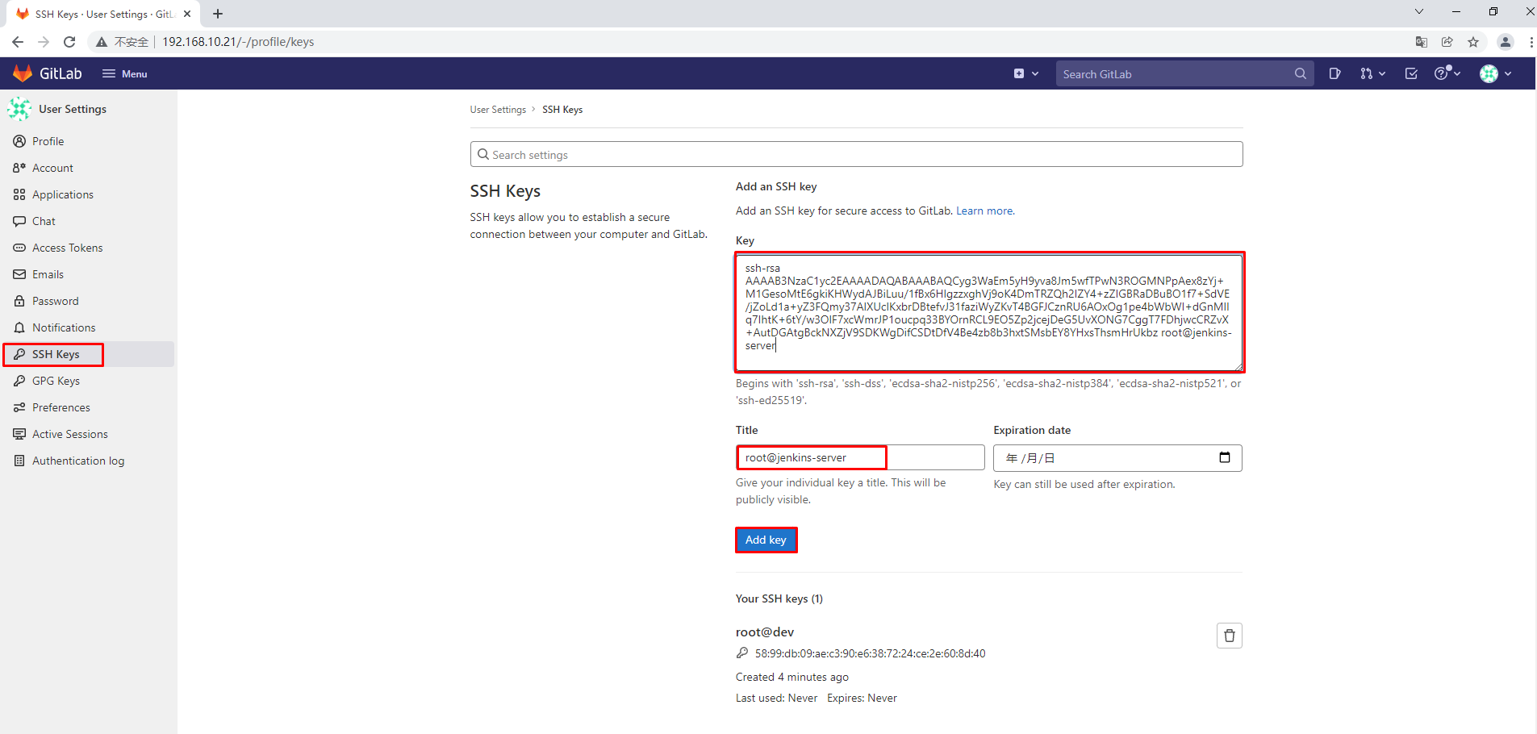The height and width of the screenshot is (734, 1537).
Task: Go to Access Tokens in sidebar
Action: [x=67, y=248]
